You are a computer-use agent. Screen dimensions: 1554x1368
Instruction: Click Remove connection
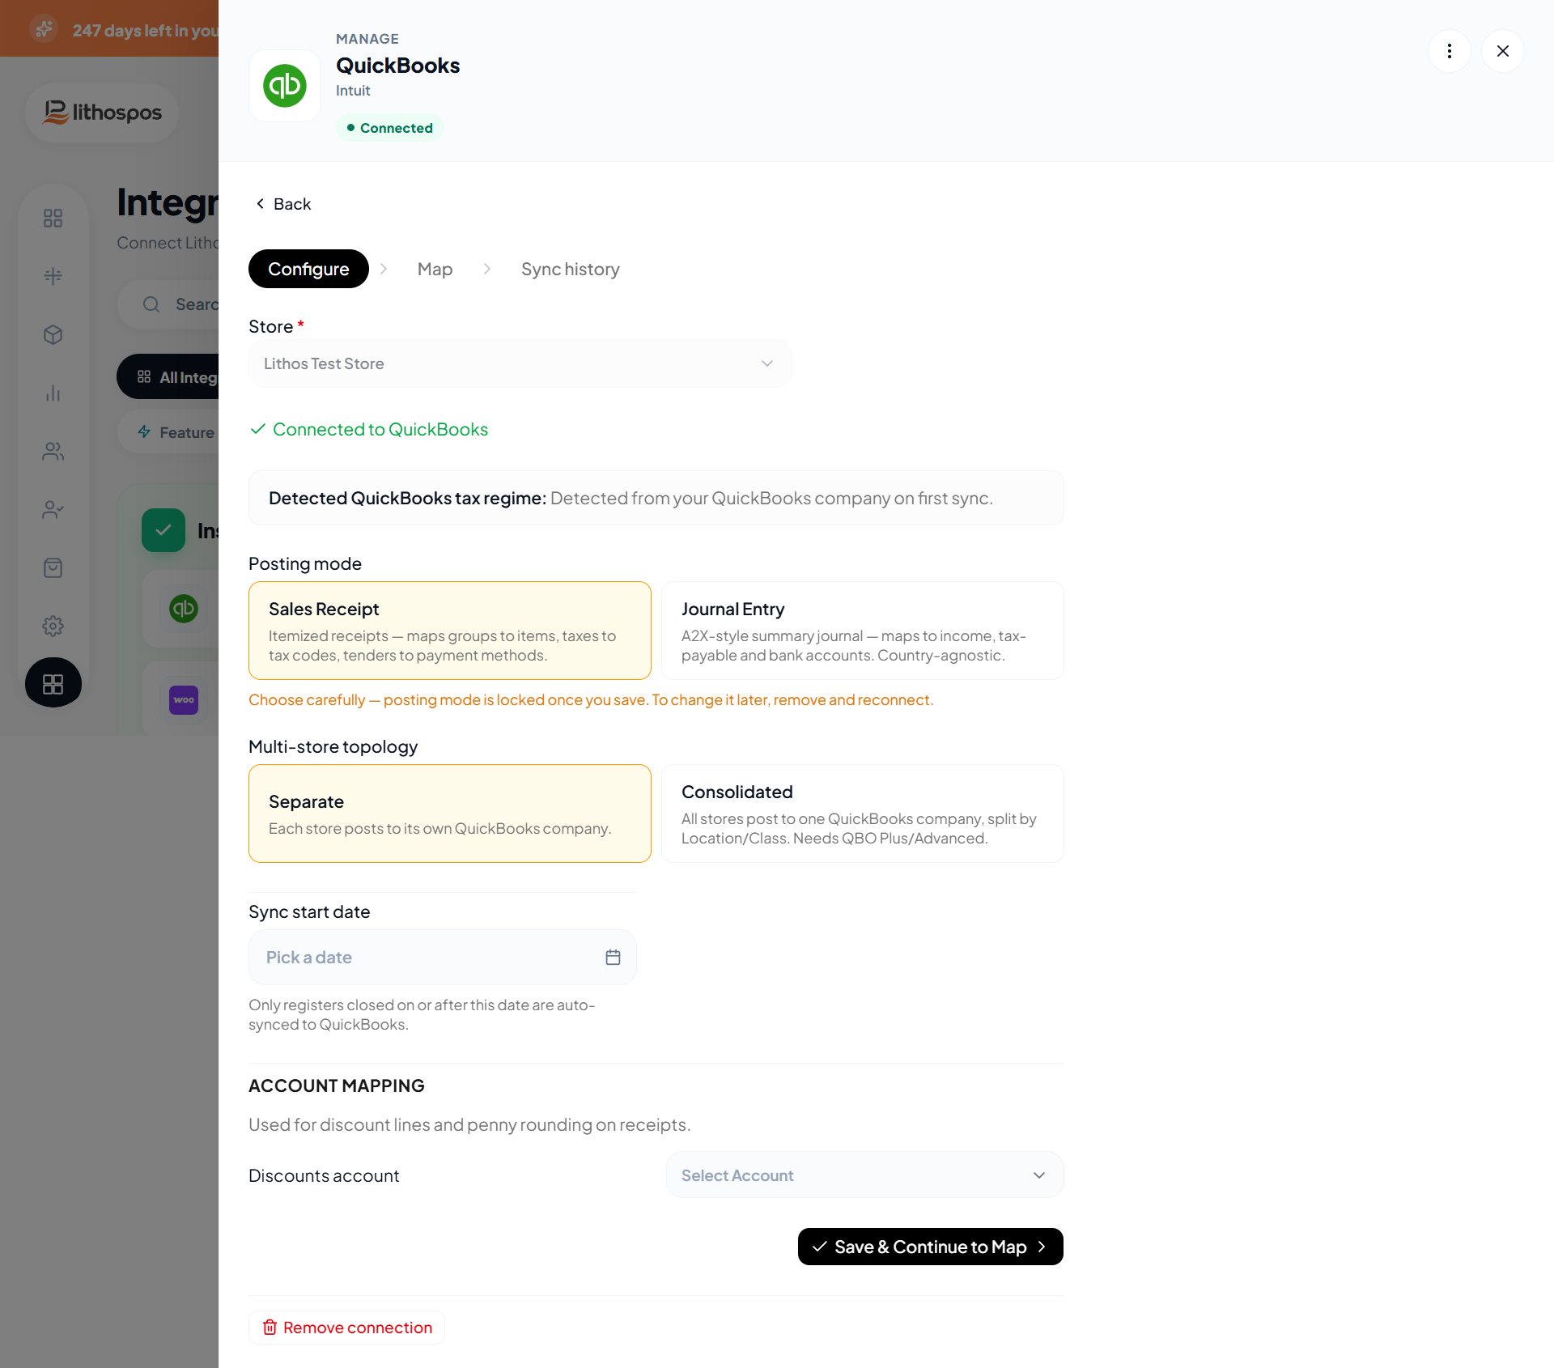346,1328
